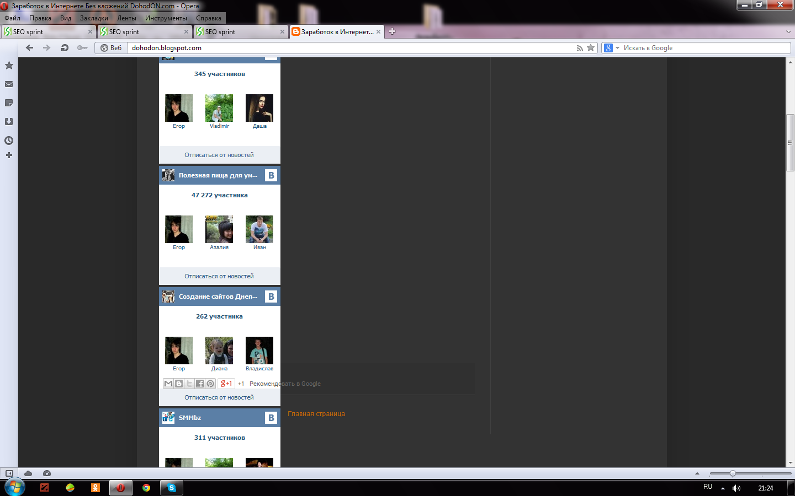Open the Windows Start menu

[14, 488]
